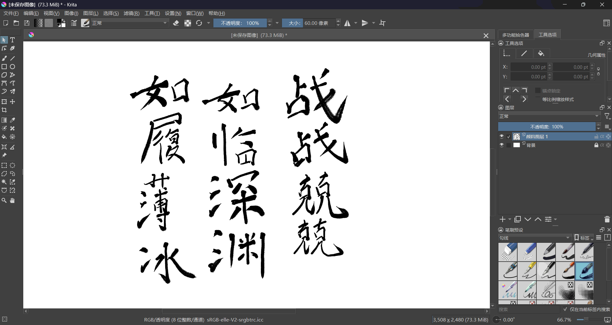The image size is (612, 325).
Task: Select the Freehand Brush tool
Action: (x=4, y=58)
